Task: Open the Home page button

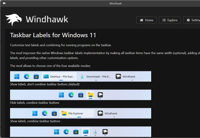Action: (x=146, y=20)
